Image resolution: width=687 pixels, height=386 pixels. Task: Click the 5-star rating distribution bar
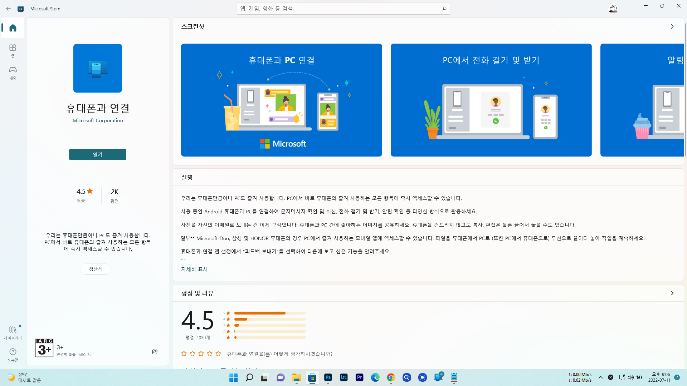pyautogui.click(x=270, y=313)
